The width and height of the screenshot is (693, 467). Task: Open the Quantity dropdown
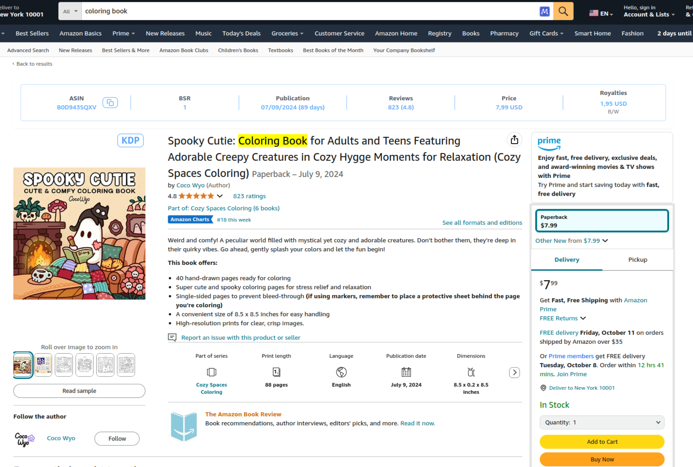(602, 422)
